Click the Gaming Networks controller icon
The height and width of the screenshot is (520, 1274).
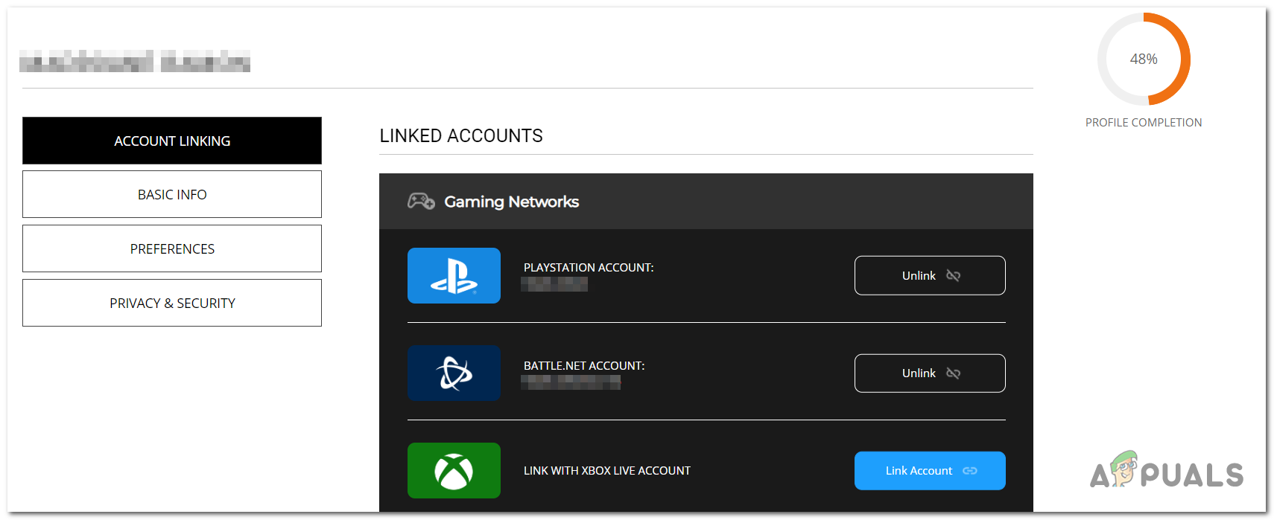[421, 201]
